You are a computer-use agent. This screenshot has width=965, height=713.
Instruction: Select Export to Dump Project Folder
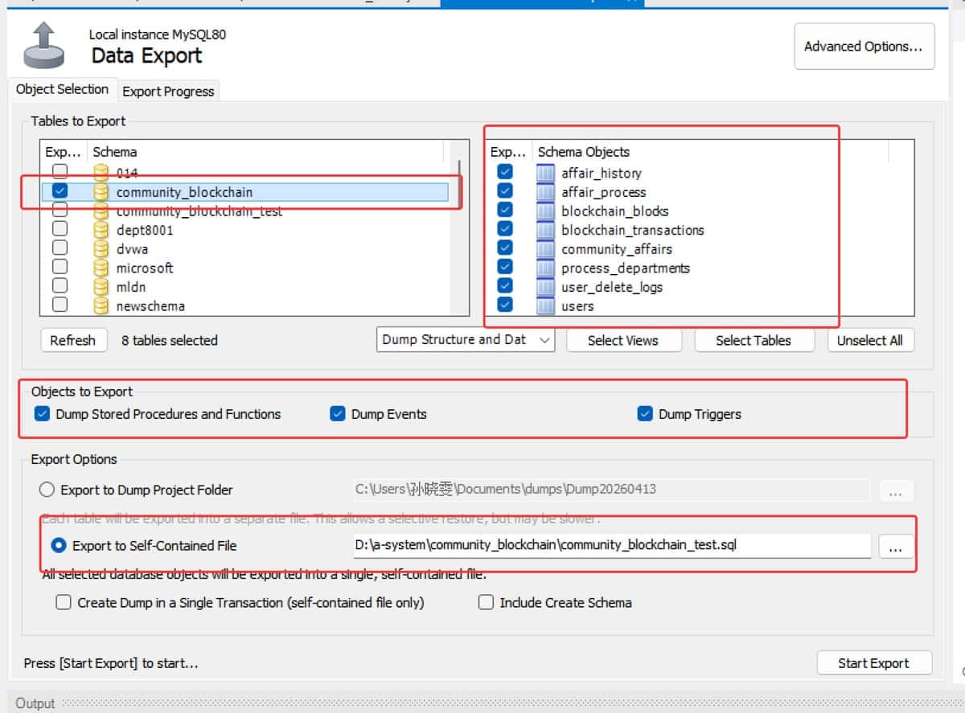click(47, 490)
